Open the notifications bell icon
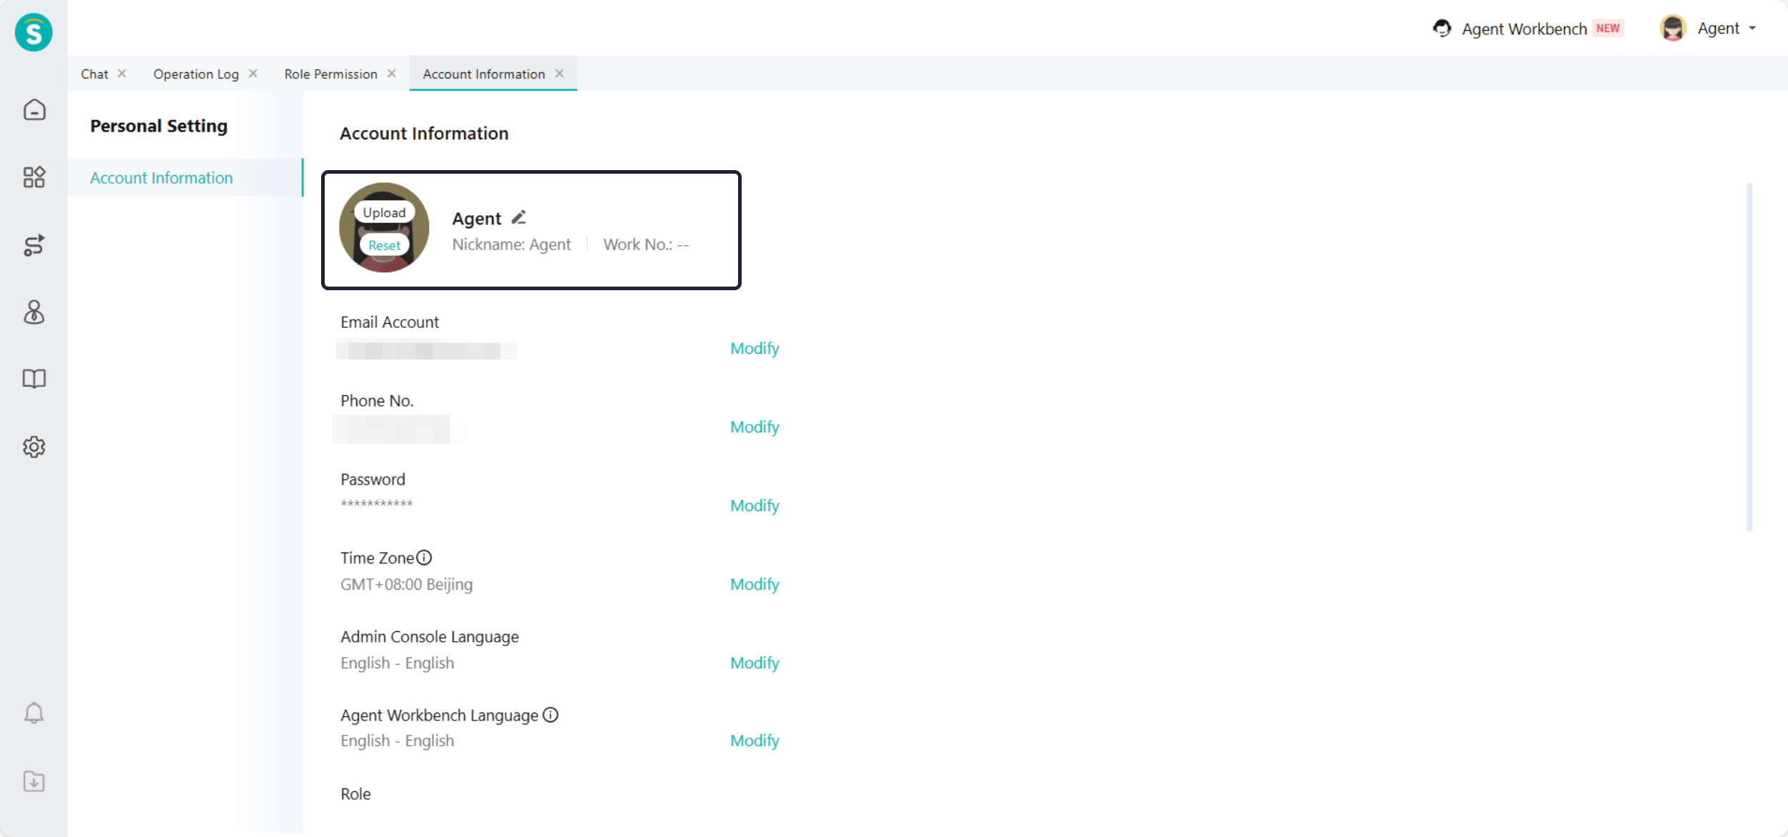This screenshot has width=1788, height=837. 34,713
